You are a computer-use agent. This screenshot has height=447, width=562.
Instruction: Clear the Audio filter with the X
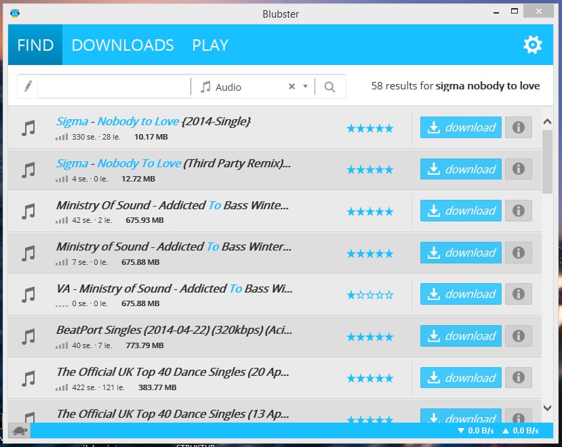(x=292, y=86)
